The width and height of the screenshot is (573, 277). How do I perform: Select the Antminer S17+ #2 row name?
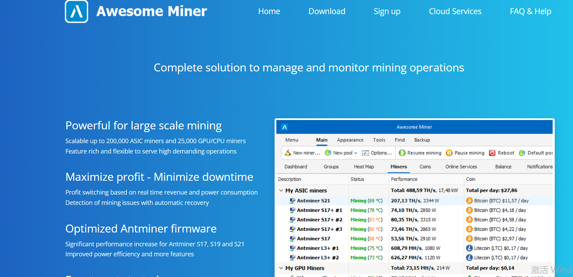(x=319, y=220)
